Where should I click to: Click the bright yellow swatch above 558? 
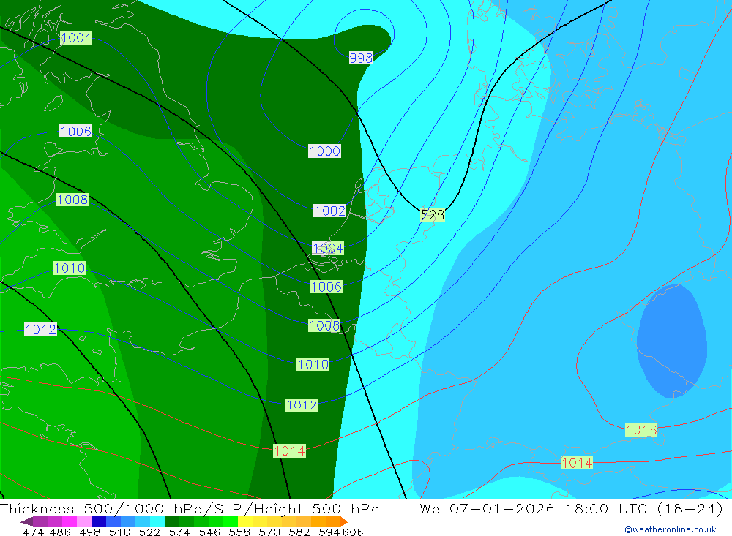(x=245, y=521)
